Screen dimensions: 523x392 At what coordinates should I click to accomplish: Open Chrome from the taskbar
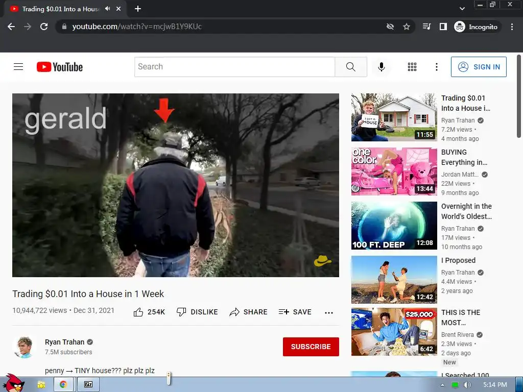(x=63, y=385)
